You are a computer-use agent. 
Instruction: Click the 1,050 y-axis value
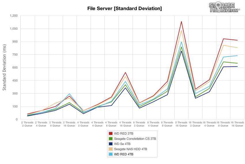coord(14,29)
